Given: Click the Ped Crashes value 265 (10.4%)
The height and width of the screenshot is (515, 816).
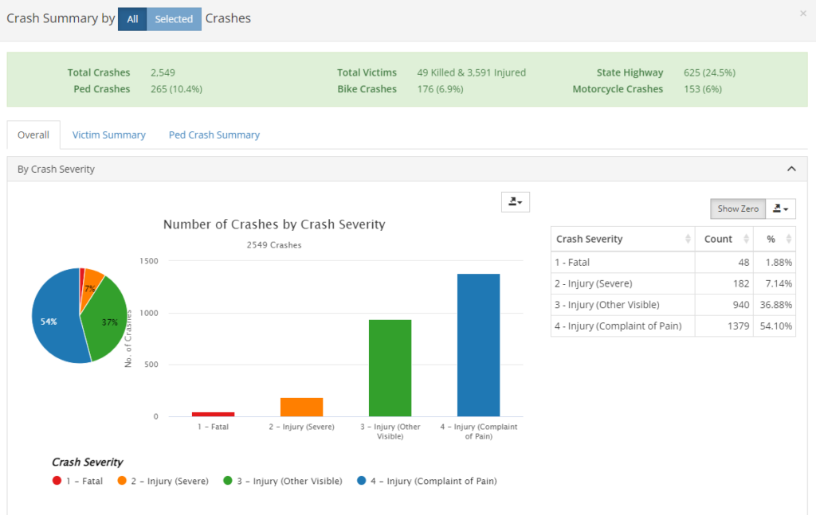Looking at the screenshot, I should click(x=176, y=89).
